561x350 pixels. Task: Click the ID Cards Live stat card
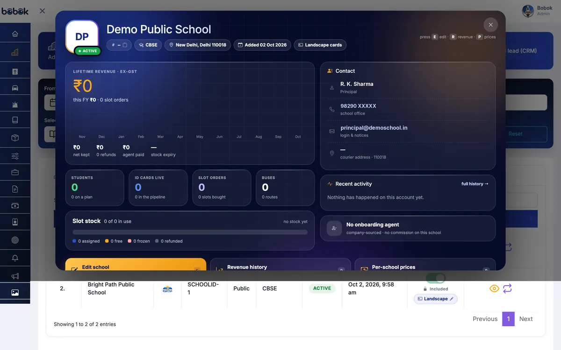(158, 188)
